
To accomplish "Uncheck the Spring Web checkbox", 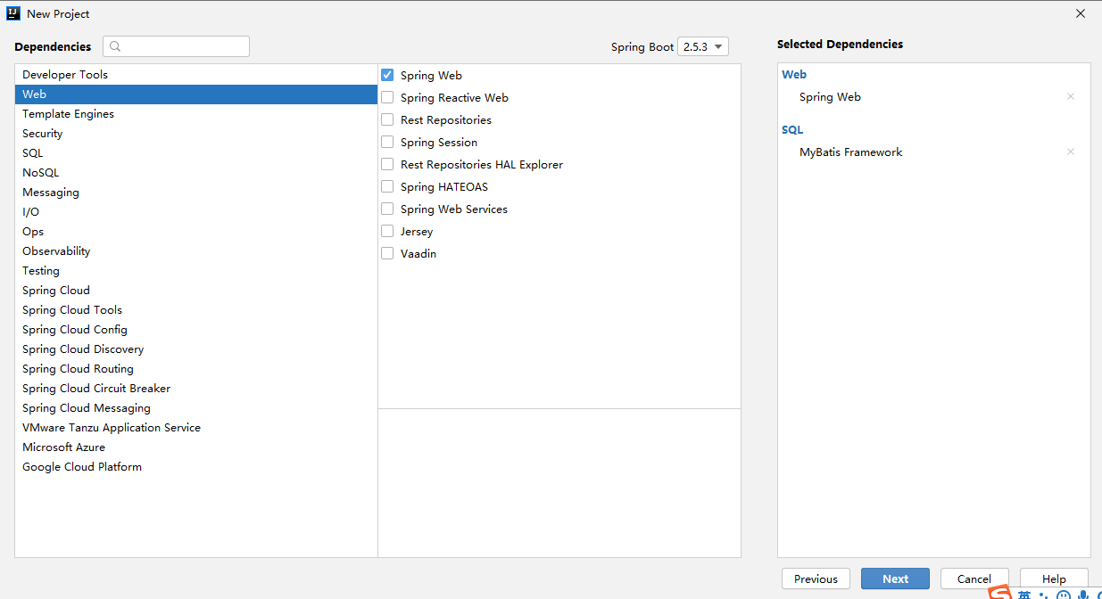I will click(x=387, y=75).
